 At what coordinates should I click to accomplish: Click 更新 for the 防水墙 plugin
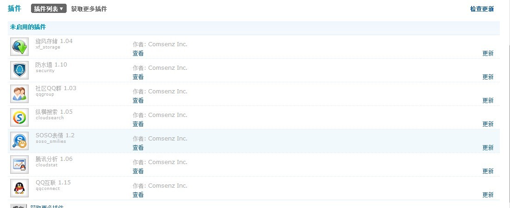coord(488,77)
